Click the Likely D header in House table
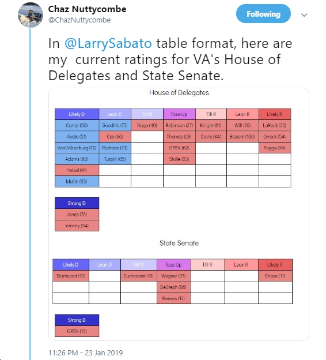326x360 pixels. pyautogui.click(x=77, y=114)
